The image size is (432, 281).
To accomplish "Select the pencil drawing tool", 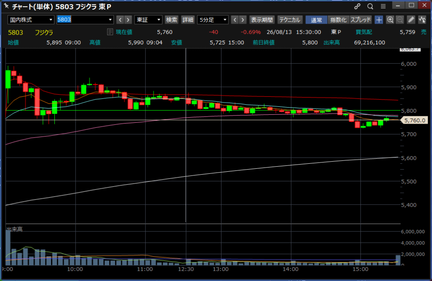I will click(x=411, y=20).
